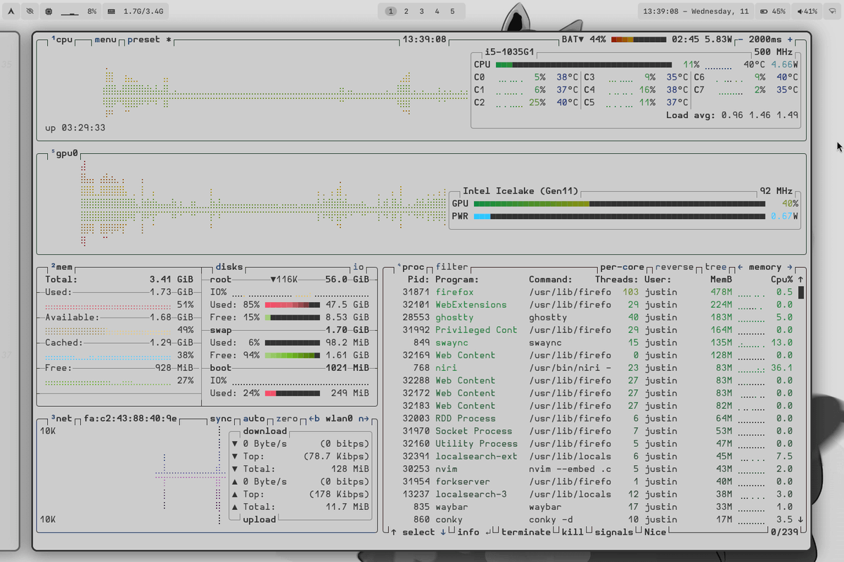Click the process list scrollbar thumb
The width and height of the screenshot is (844, 562).
tap(800, 292)
